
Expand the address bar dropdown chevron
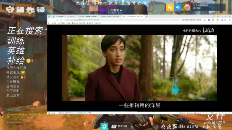pos(179,20)
